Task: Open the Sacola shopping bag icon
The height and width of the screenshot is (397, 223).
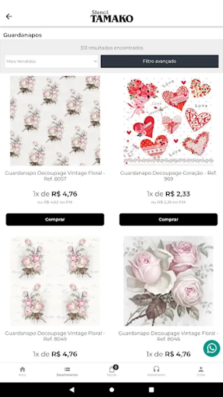Action: [112, 371]
